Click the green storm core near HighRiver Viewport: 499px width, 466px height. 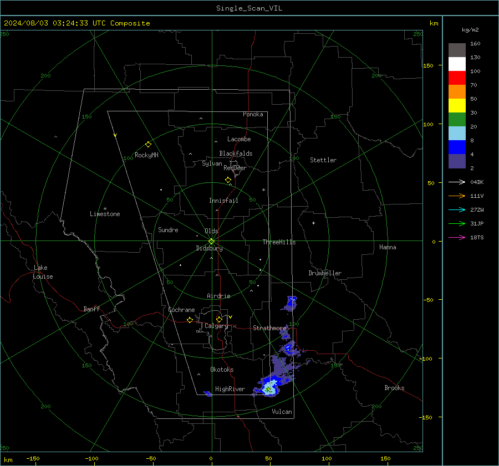tap(268, 390)
